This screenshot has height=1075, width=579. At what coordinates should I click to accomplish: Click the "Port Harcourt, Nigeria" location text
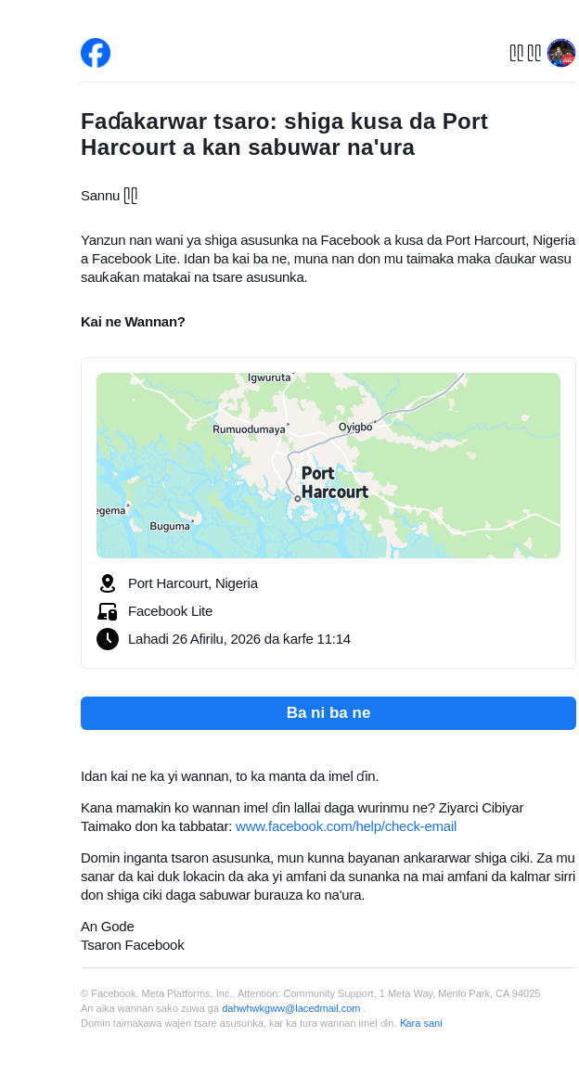click(x=193, y=583)
